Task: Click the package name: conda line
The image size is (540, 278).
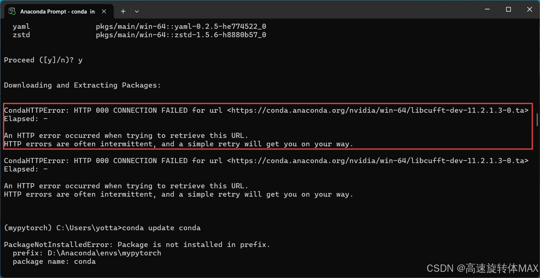Action: [x=54, y=261]
